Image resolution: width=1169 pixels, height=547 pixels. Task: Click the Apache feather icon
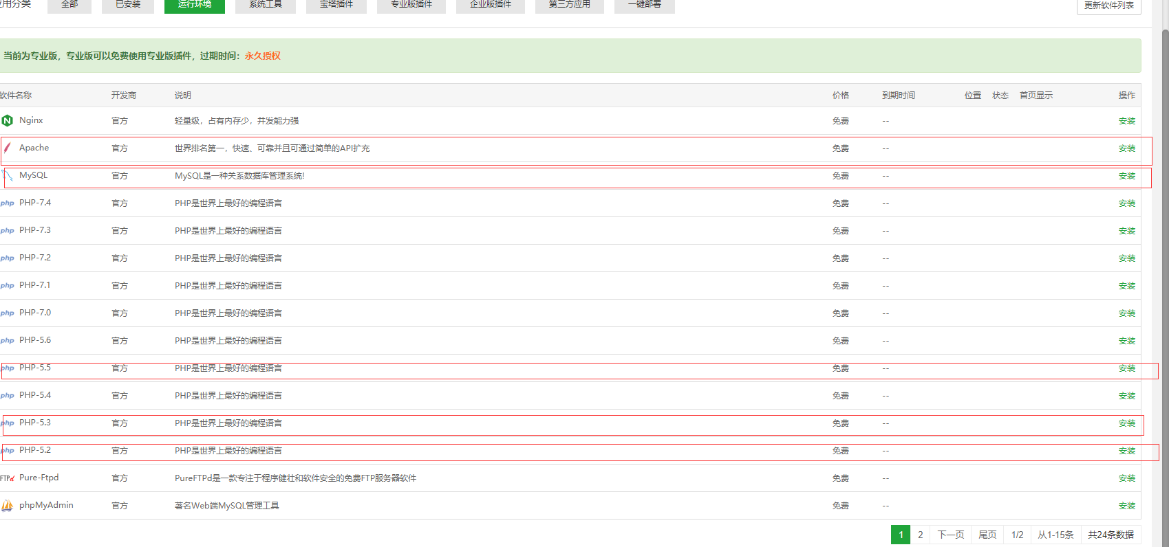(7, 148)
